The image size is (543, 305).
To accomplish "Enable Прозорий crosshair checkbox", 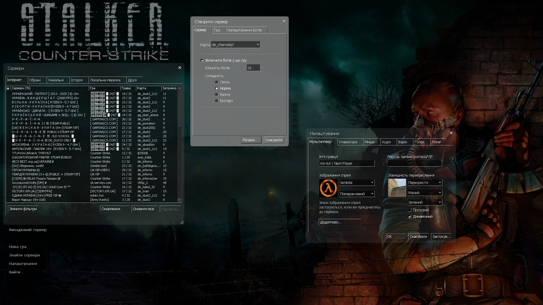I will click(x=410, y=210).
